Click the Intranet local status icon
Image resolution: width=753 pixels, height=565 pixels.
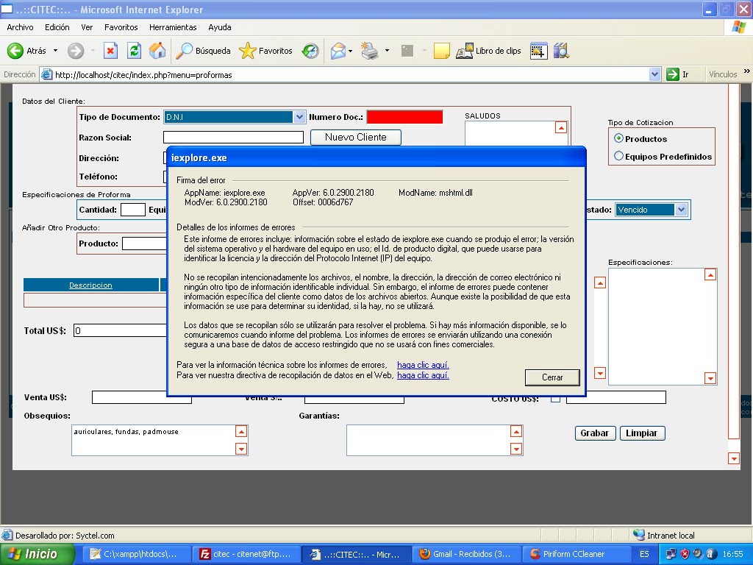click(639, 535)
